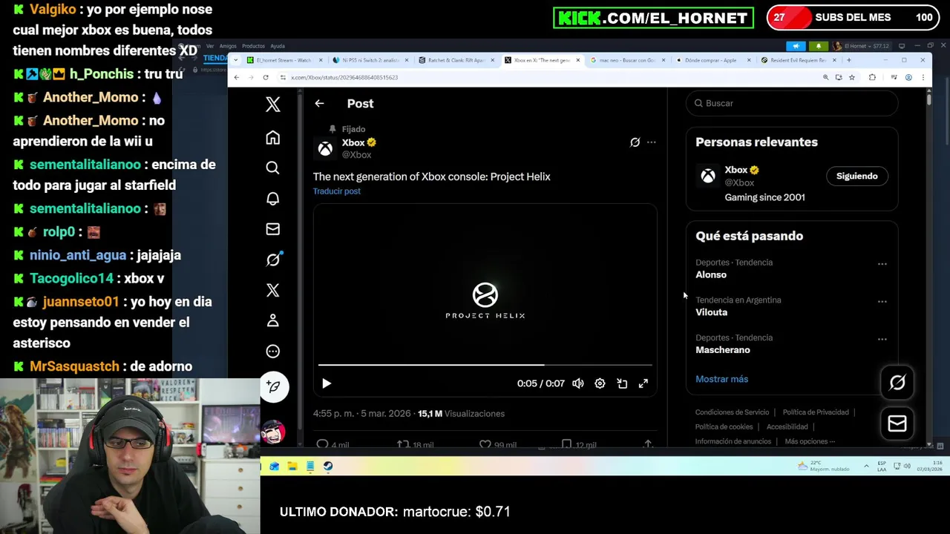950x534 pixels.
Task: Expand video to fullscreen
Action: coord(643,383)
